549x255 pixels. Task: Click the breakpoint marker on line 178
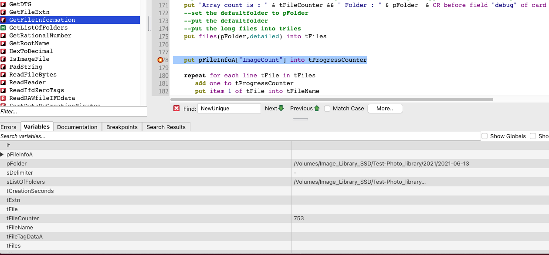[160, 60]
